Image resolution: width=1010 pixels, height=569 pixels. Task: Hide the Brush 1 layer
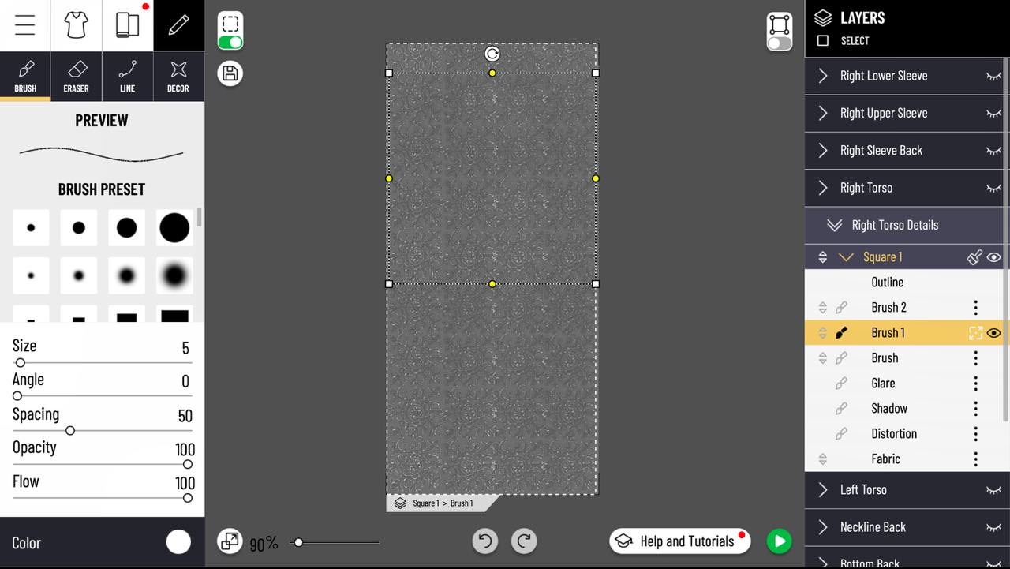[x=994, y=333]
